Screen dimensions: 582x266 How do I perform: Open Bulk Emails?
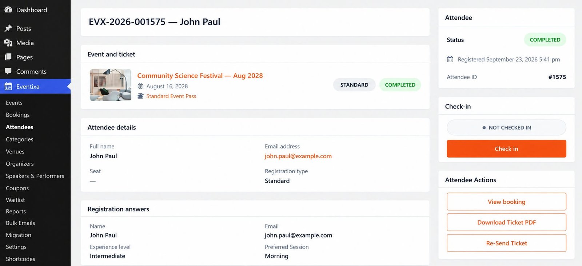tap(20, 223)
